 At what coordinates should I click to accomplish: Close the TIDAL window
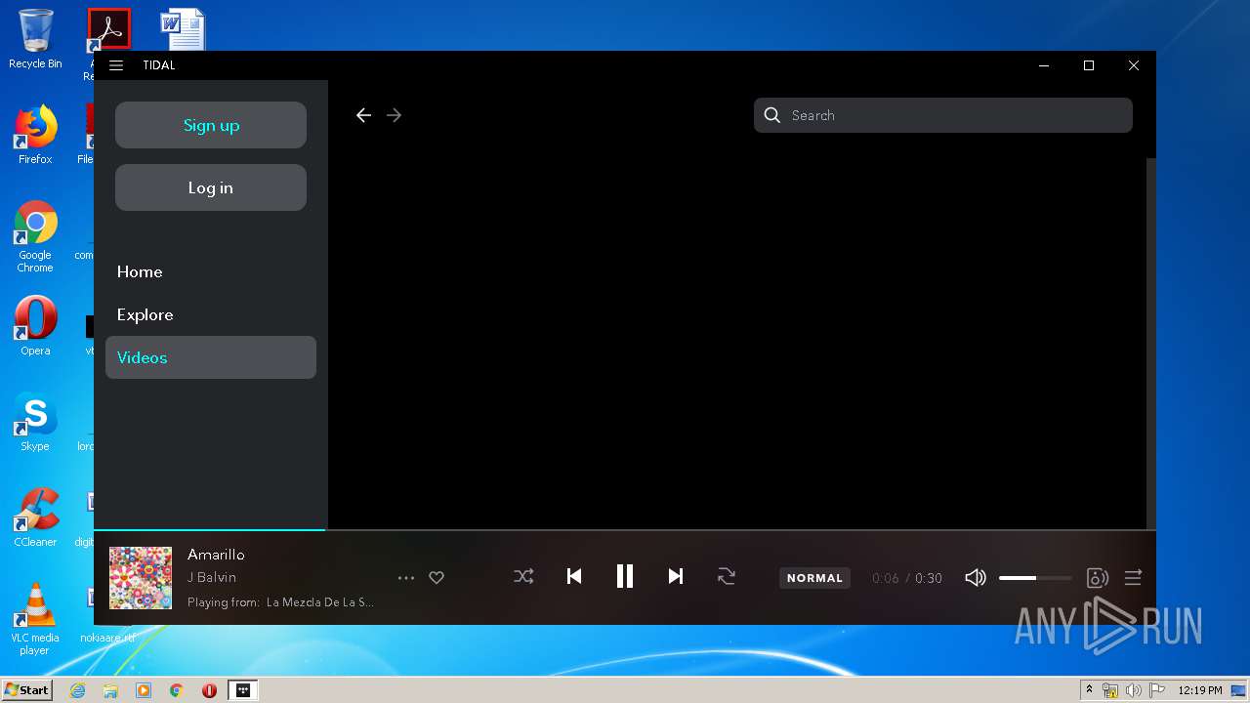[x=1134, y=65]
